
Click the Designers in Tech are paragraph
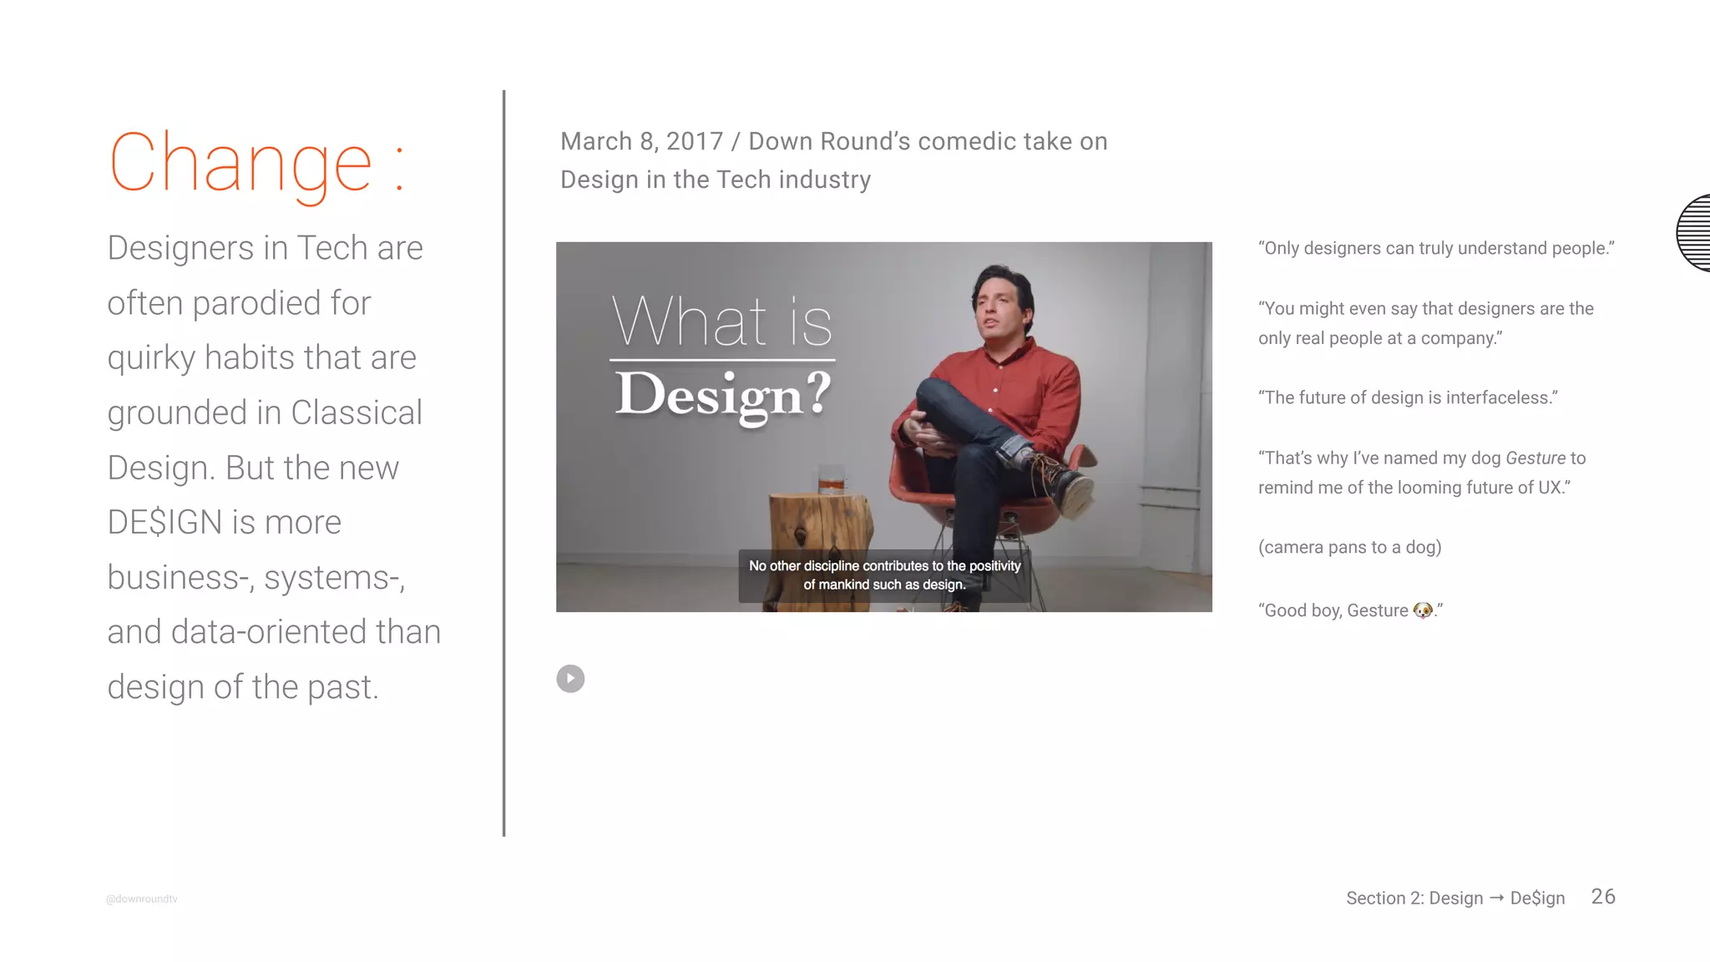(273, 467)
